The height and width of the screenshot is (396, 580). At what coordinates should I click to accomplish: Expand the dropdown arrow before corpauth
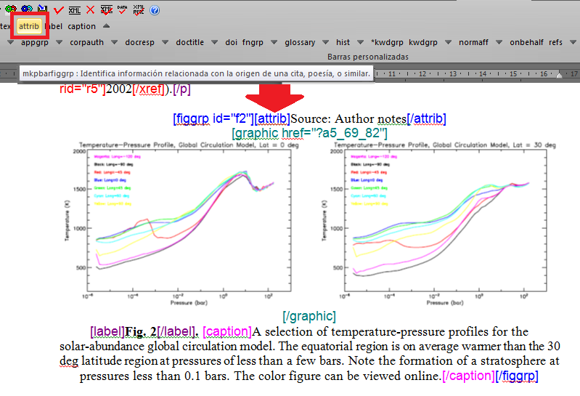60,43
